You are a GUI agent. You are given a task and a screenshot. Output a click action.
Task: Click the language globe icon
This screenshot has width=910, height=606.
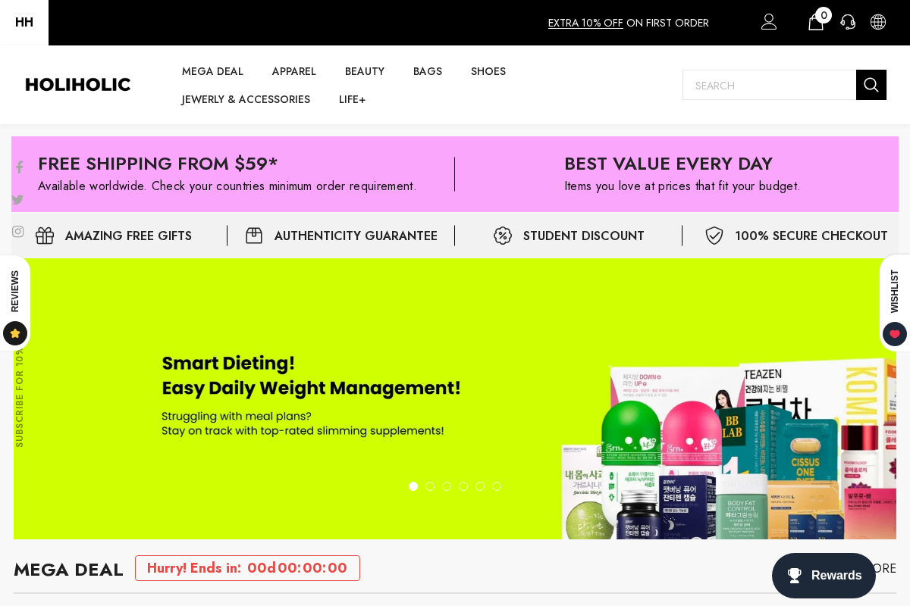point(878,22)
